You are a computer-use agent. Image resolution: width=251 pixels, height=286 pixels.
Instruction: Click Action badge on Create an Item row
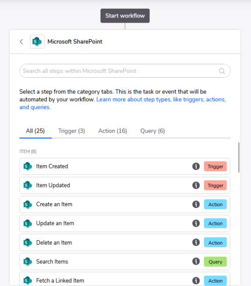point(215,204)
